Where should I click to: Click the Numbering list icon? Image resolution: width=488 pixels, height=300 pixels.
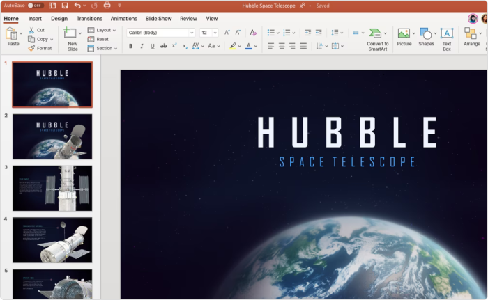click(287, 33)
